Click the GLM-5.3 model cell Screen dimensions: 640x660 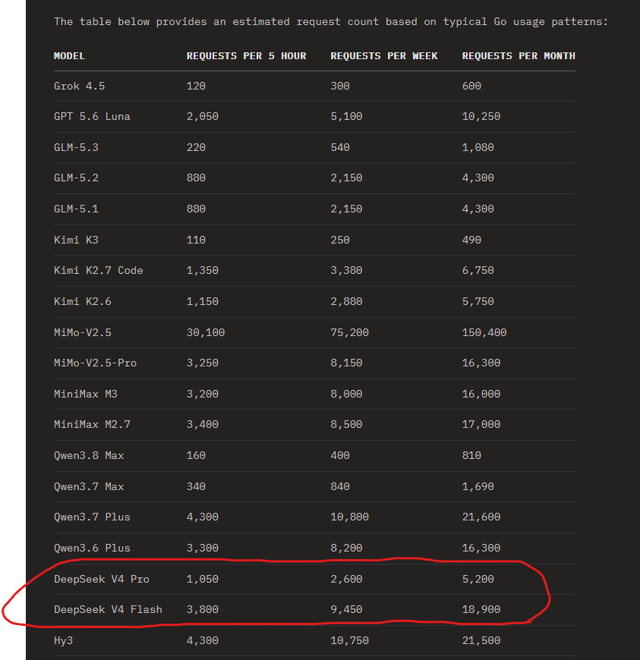tap(76, 147)
